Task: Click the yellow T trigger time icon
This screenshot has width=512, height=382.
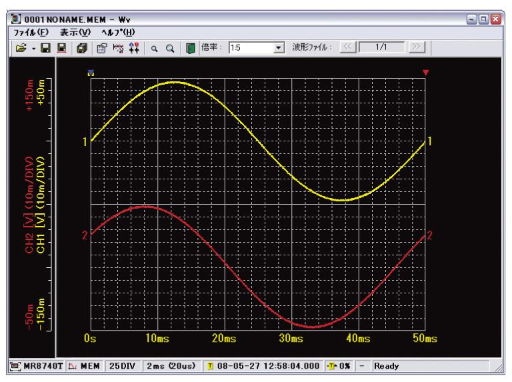Action: pyautogui.click(x=210, y=366)
